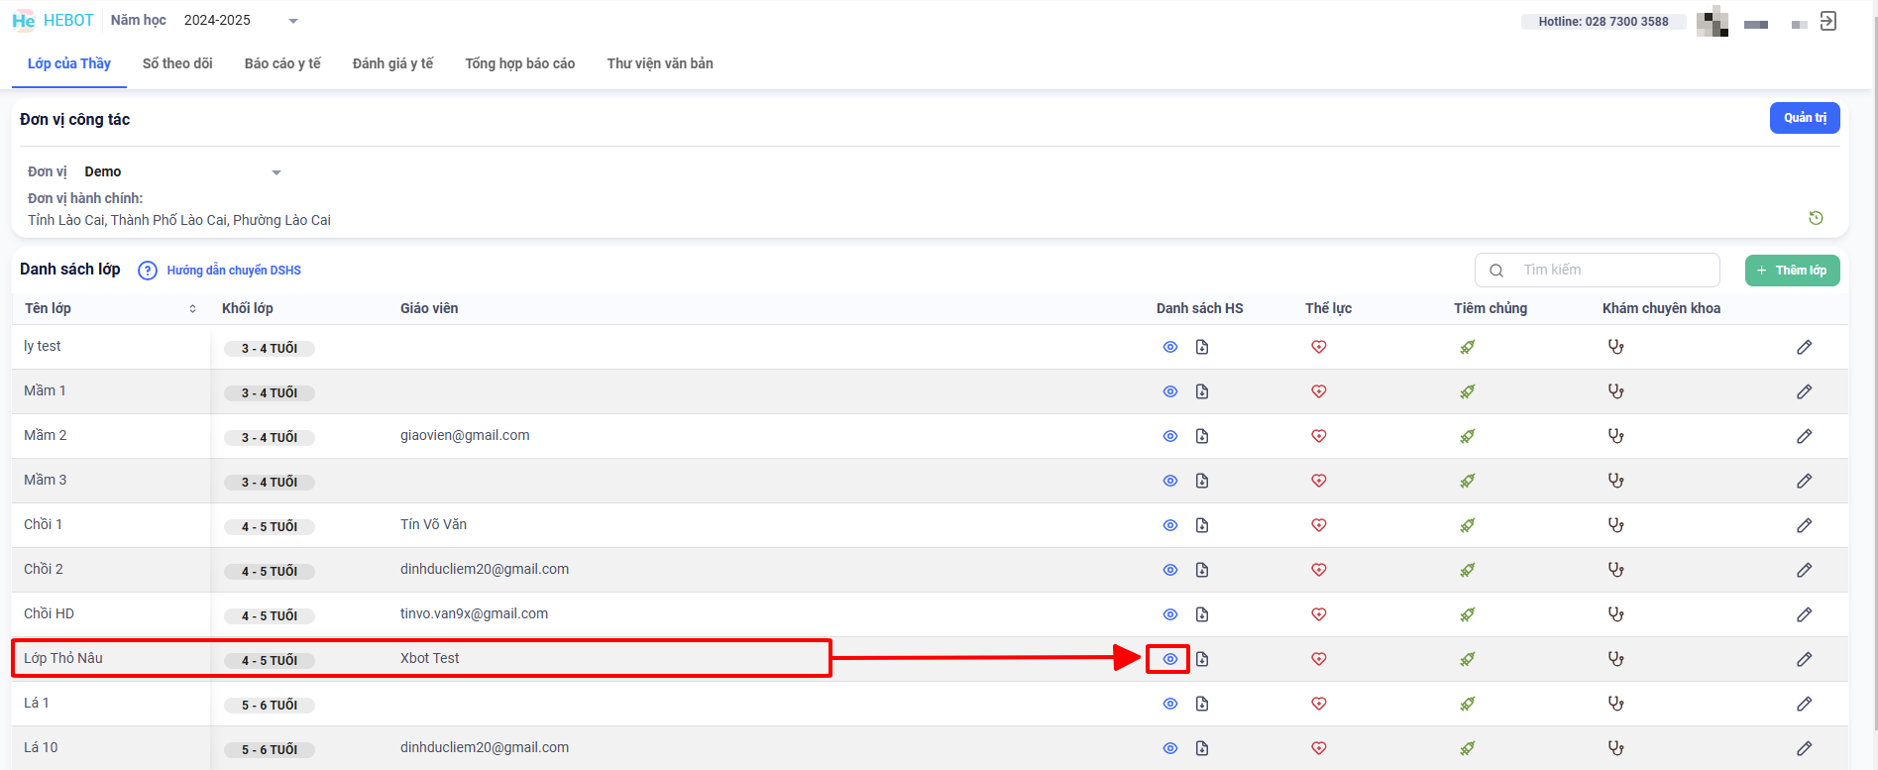Open vaccination syringe icon for Mầm 1
The height and width of the screenshot is (770, 1878).
tap(1467, 391)
